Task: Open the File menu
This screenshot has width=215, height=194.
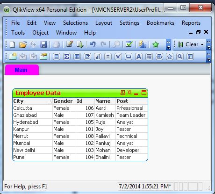Action: 15,23
